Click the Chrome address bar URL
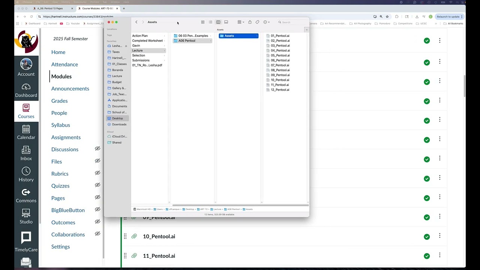Image resolution: width=480 pixels, height=270 pixels. [x=78, y=16]
